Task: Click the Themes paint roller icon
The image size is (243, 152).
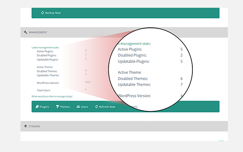Action: [57, 107]
